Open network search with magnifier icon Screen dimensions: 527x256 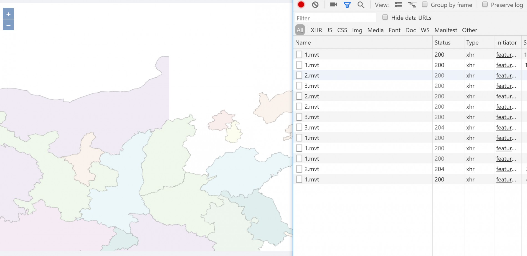361,5
